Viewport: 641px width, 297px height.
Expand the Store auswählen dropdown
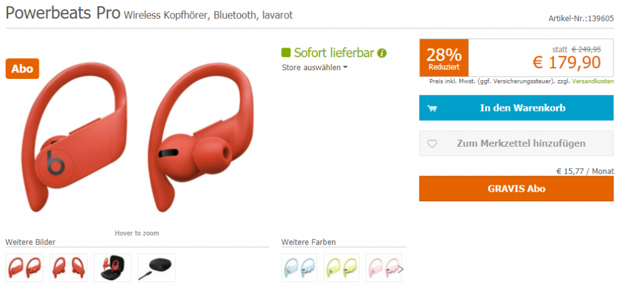314,68
